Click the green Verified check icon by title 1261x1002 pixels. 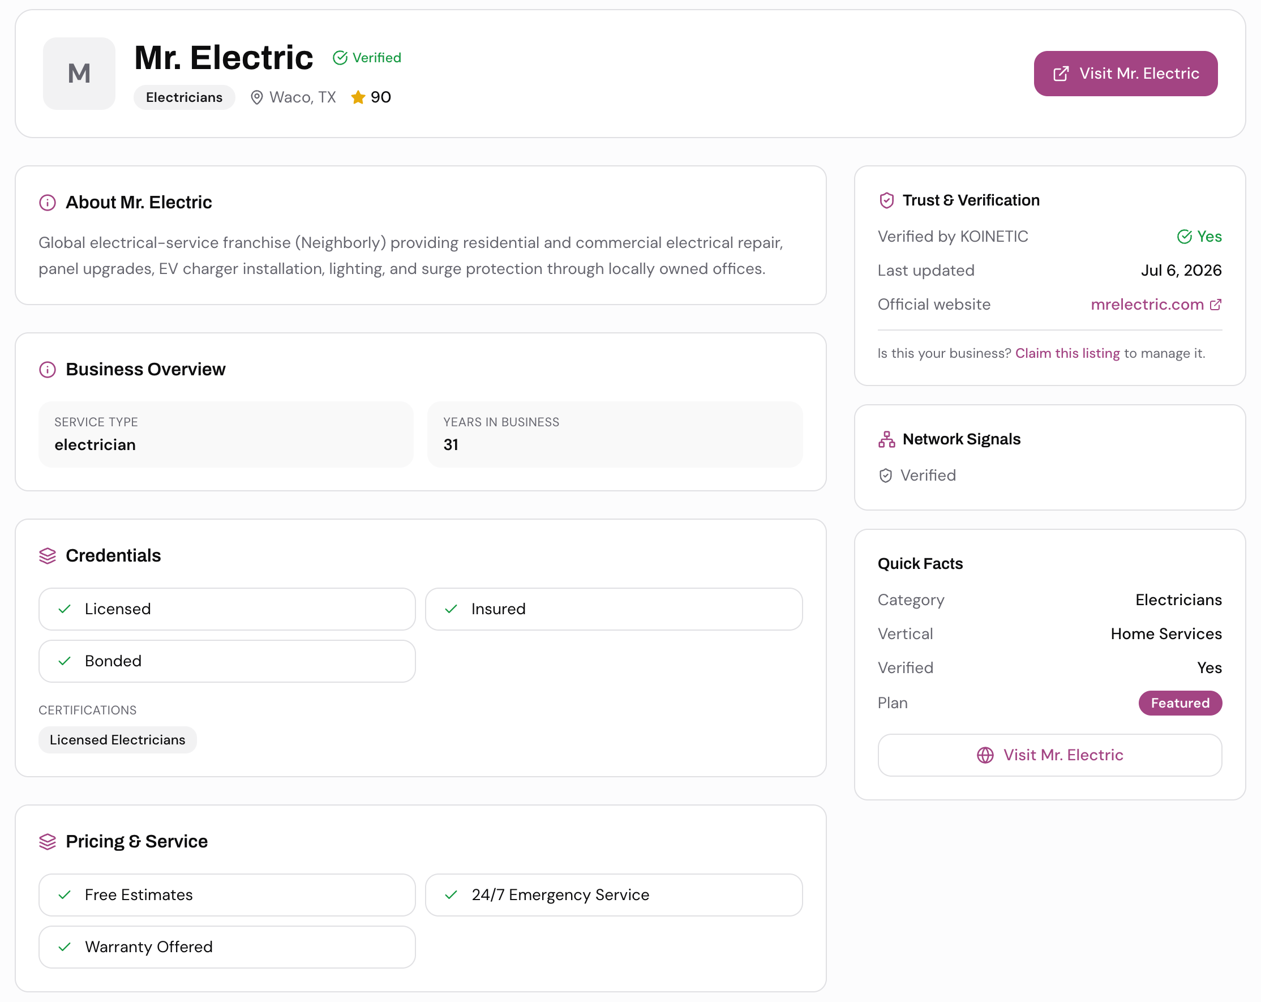[340, 58]
